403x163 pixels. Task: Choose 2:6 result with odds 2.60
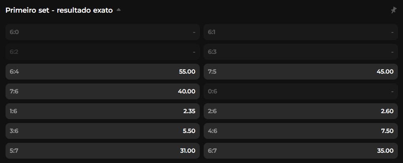(301, 111)
